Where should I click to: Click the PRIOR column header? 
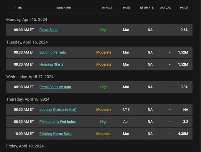point(184,8)
